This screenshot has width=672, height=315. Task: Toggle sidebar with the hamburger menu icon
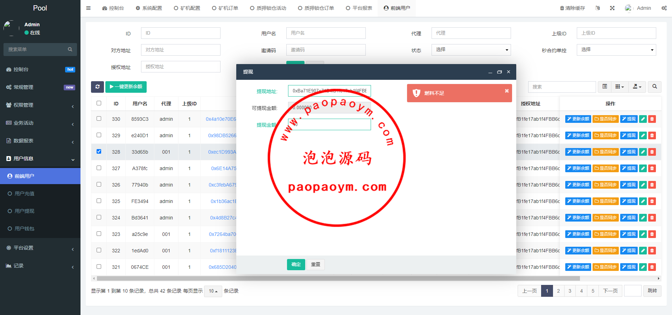[x=88, y=8]
